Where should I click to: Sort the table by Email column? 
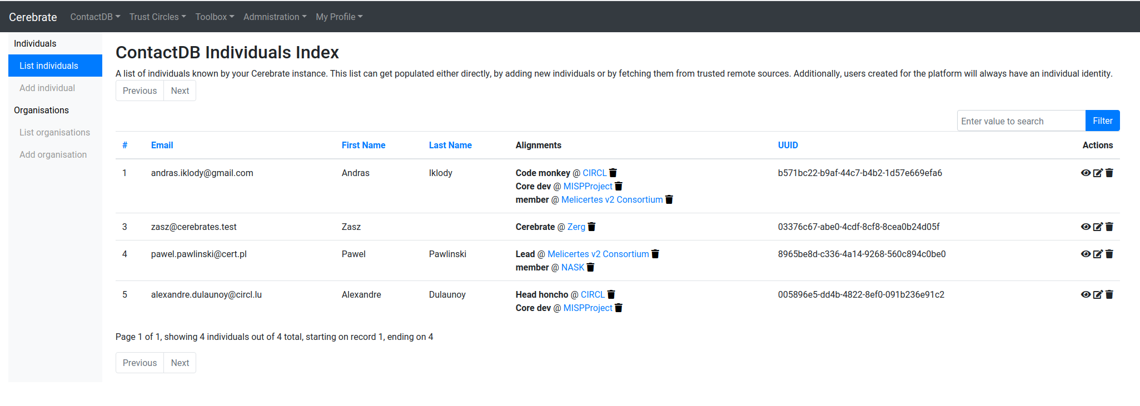coord(162,145)
